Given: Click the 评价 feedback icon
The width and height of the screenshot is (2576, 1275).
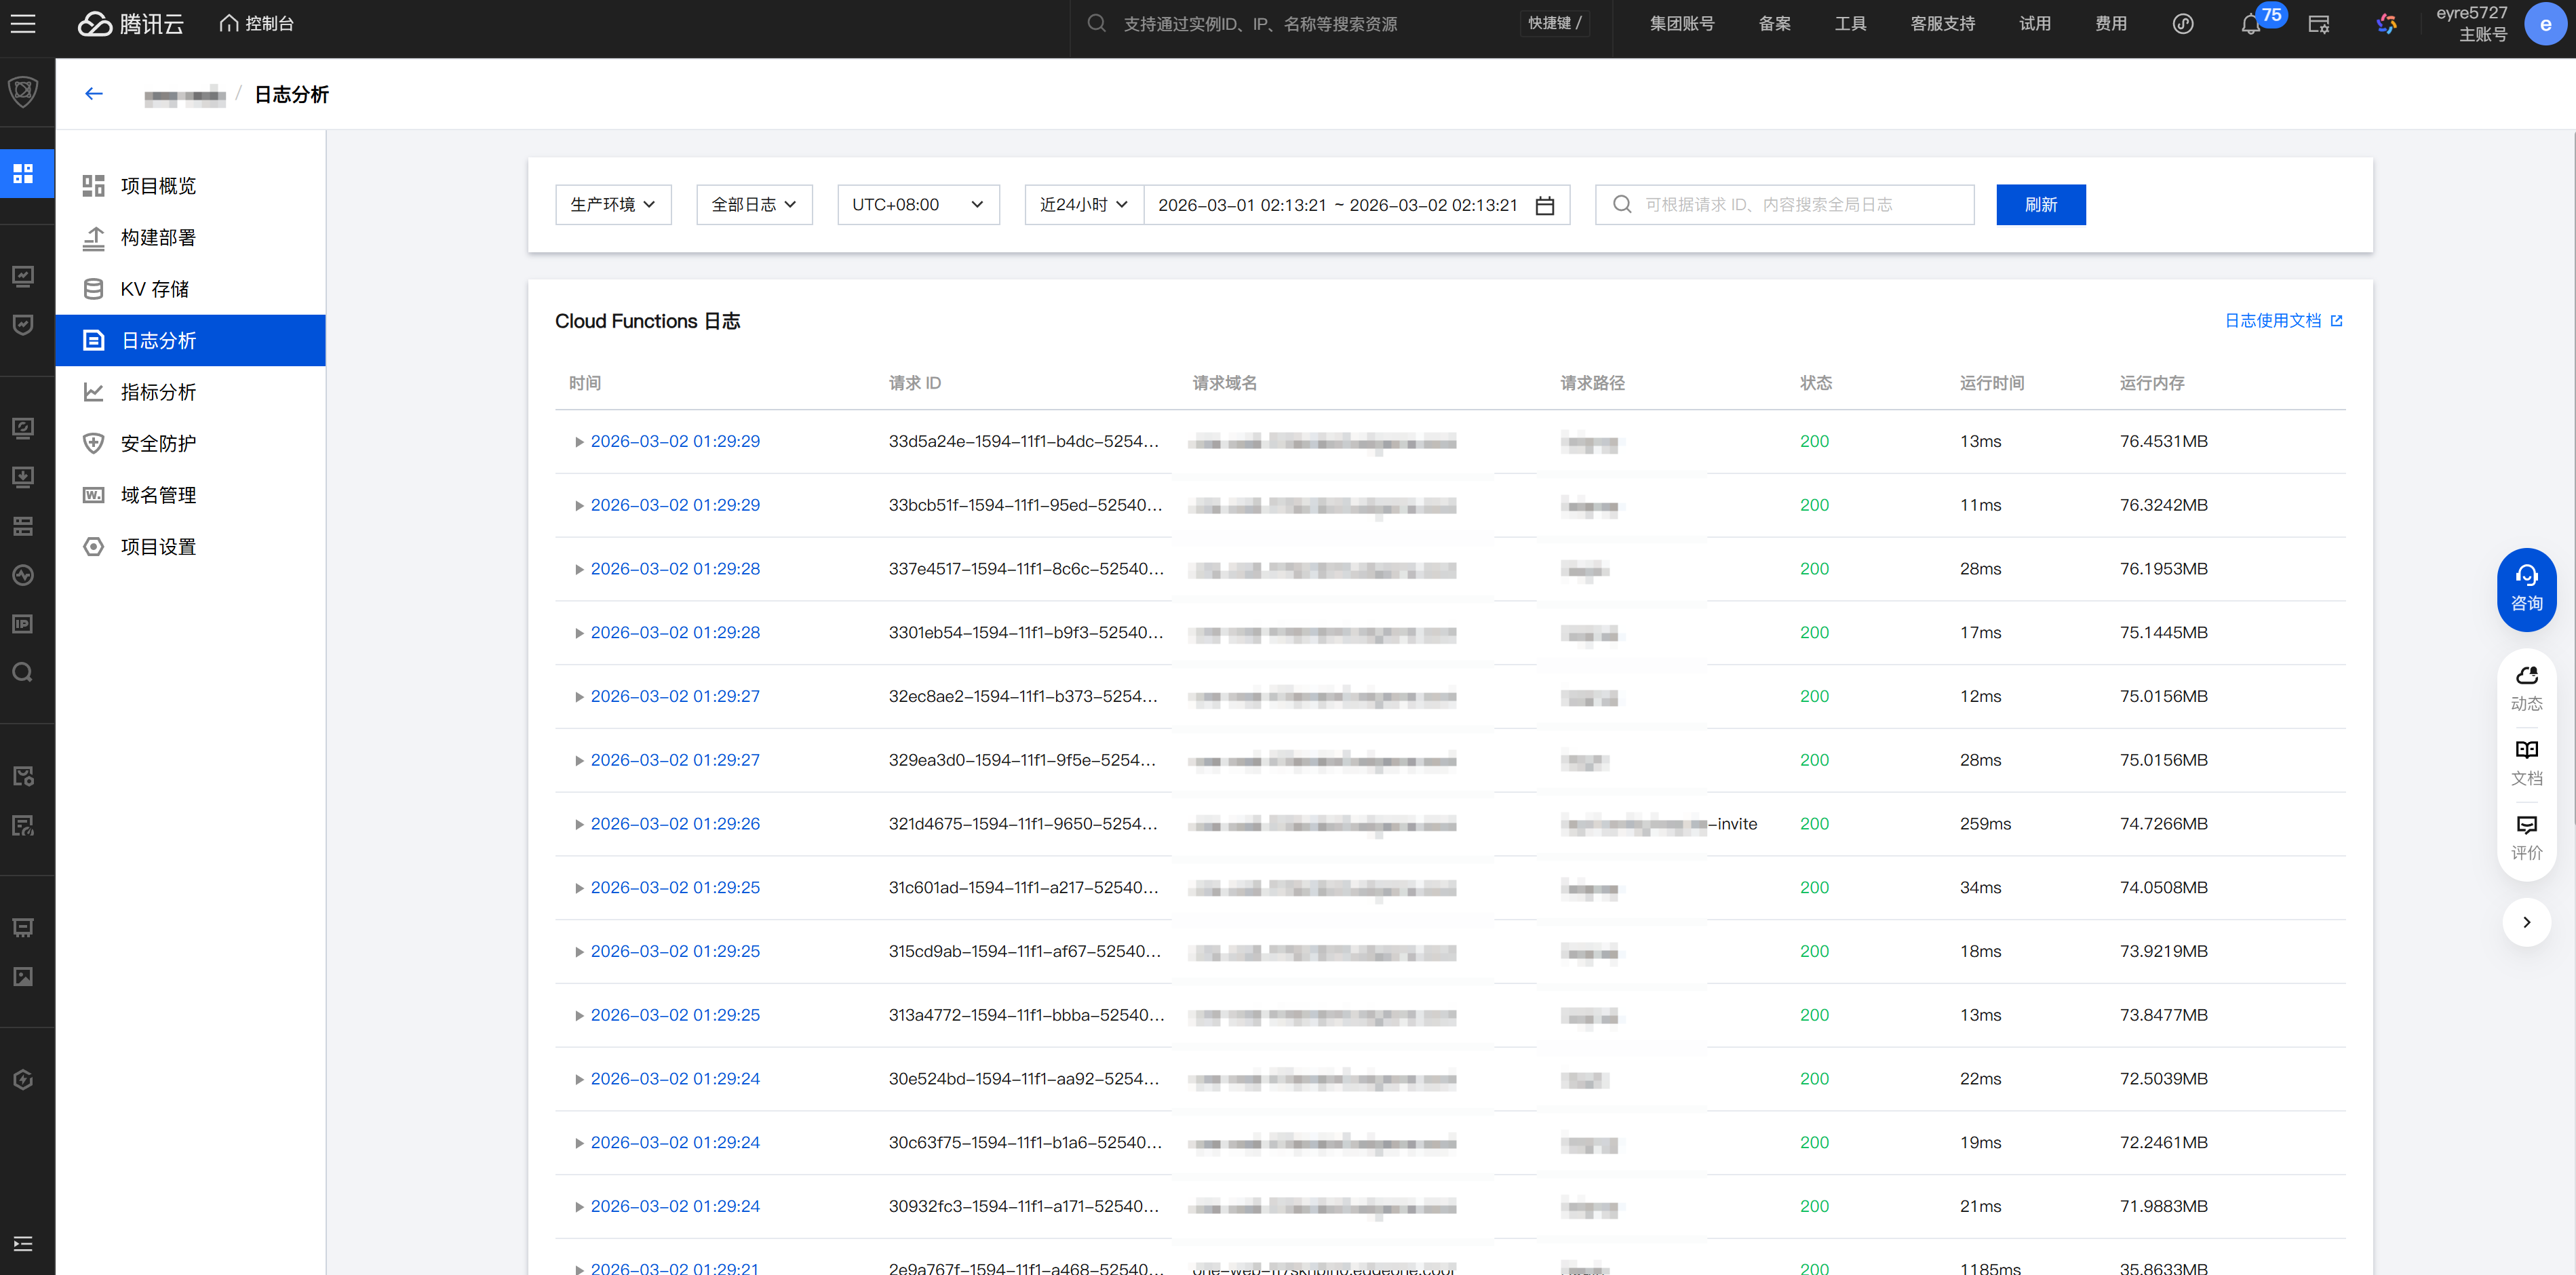Looking at the screenshot, I should tap(2526, 837).
